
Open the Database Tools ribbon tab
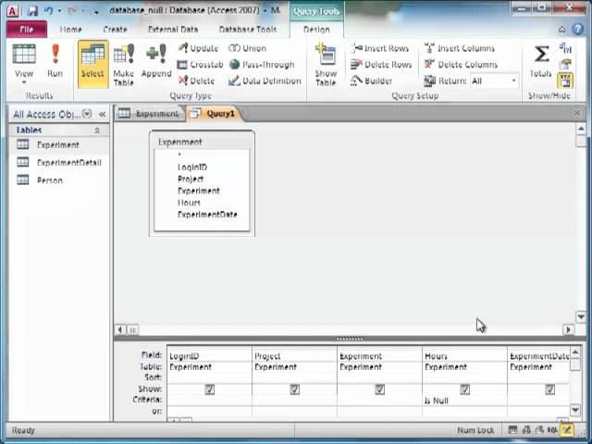tap(248, 30)
